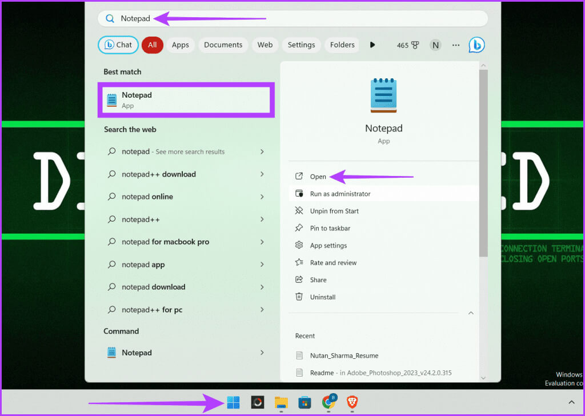Click scrollbar down arrow in details pane
This screenshot has width=585, height=416.
pyautogui.click(x=483, y=378)
